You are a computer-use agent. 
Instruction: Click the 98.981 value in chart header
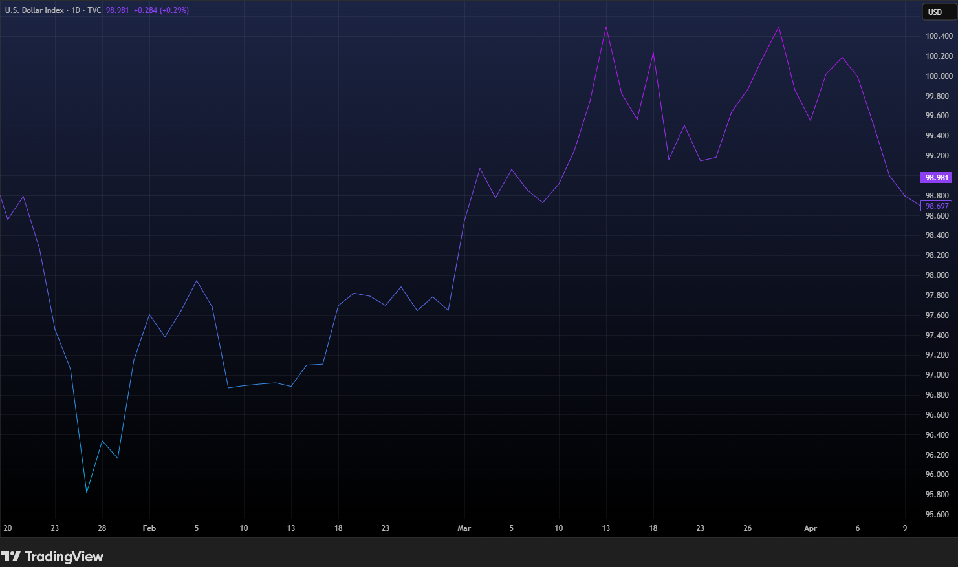(118, 10)
